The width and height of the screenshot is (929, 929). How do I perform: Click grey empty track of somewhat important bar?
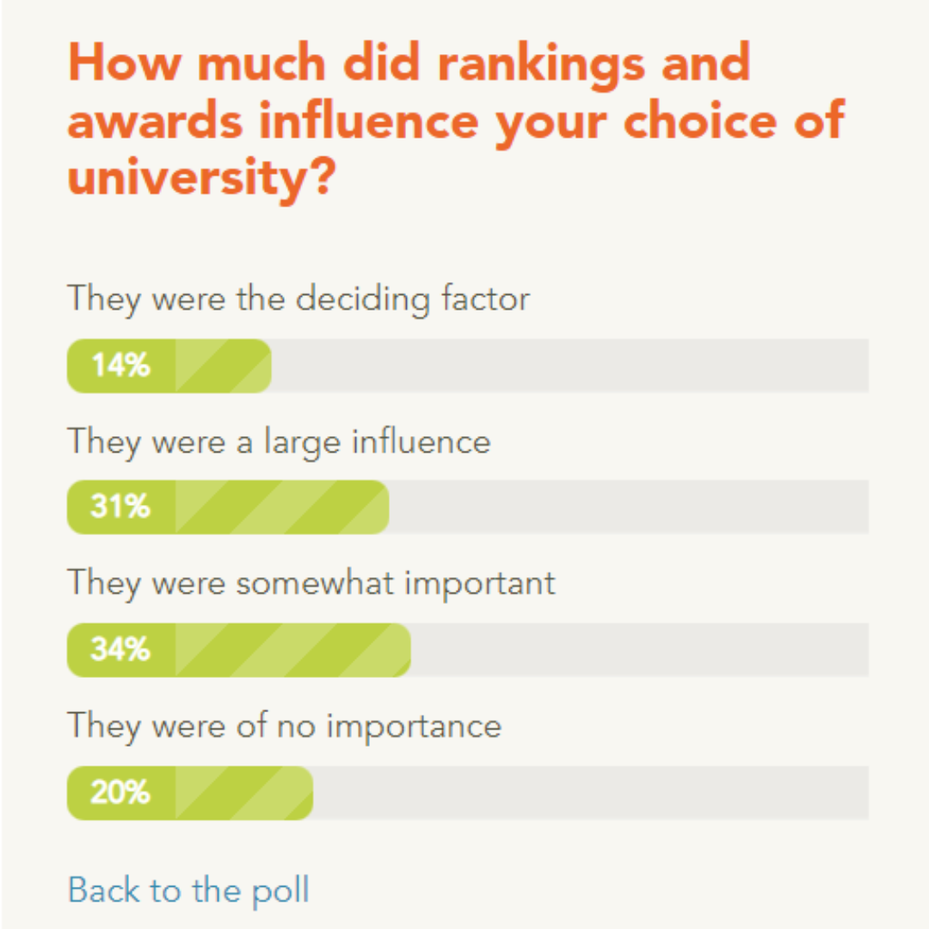pyautogui.click(x=638, y=649)
